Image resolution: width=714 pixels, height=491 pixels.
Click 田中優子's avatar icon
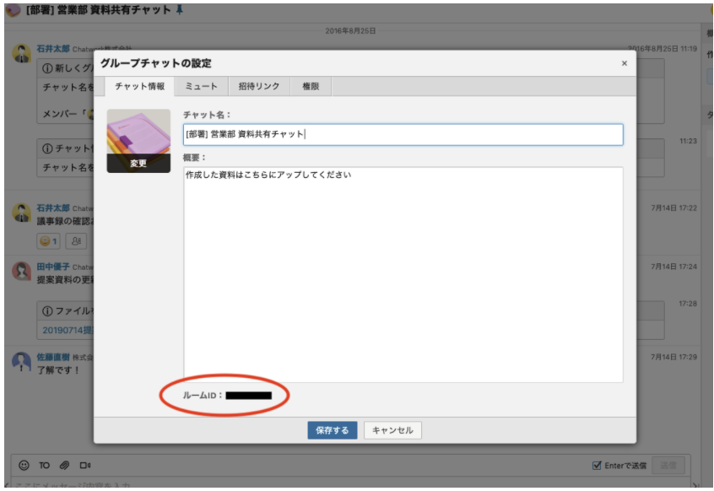coord(22,271)
